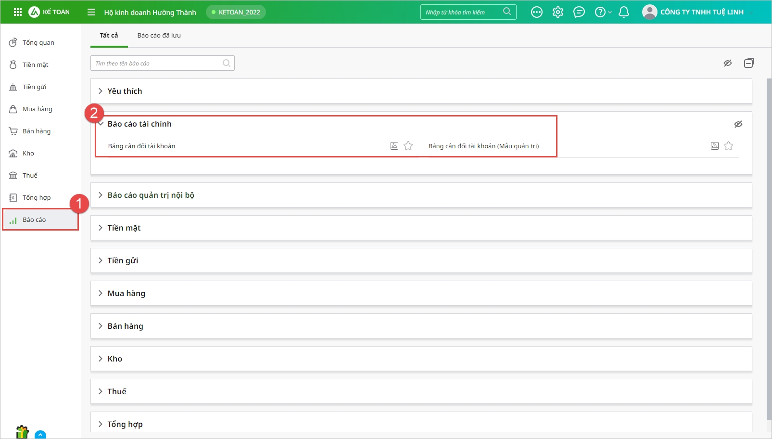Collapse the Báo cáo tài chính section
The height and width of the screenshot is (439, 772).
(x=101, y=124)
